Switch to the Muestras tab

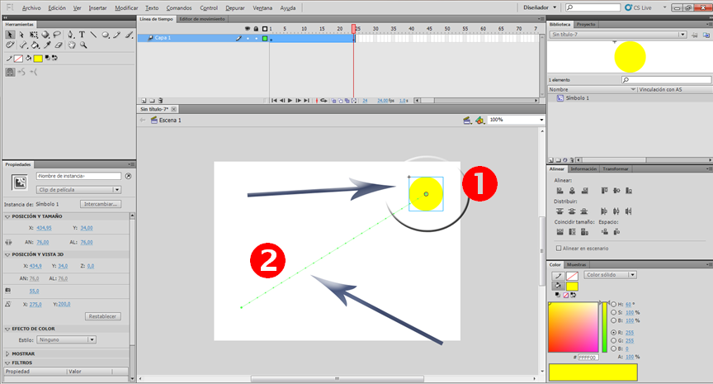pyautogui.click(x=576, y=264)
